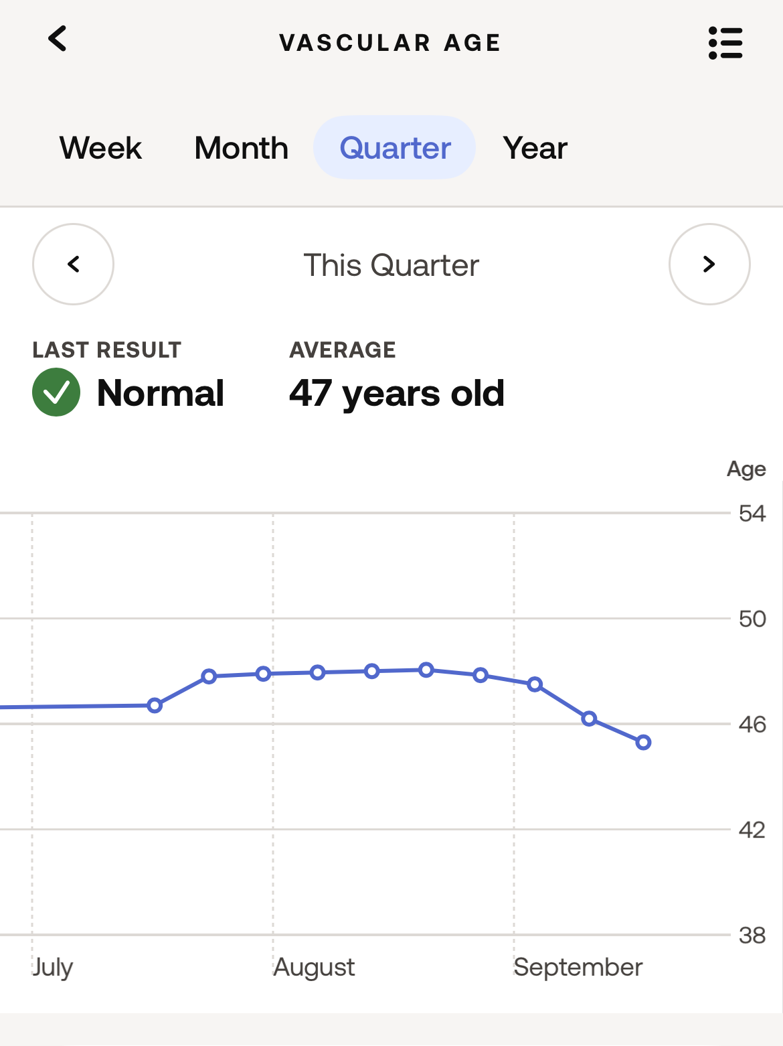The height and width of the screenshot is (1046, 783).
Task: Go back using the top-left arrow
Action: coord(58,39)
